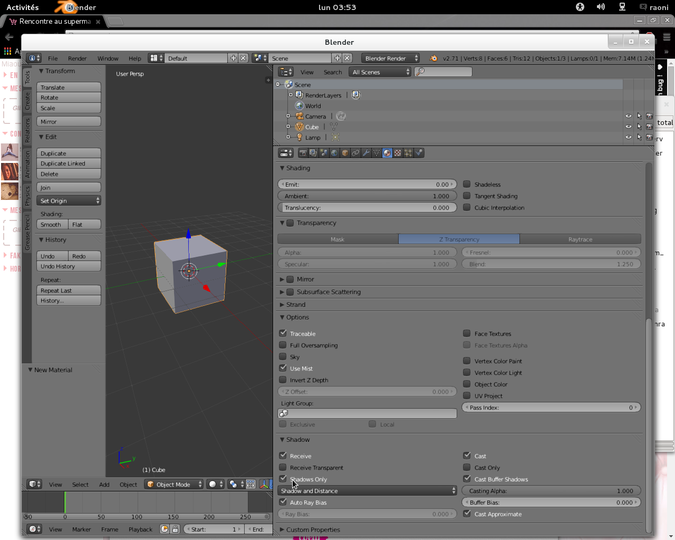675x540 pixels.
Task: Enable the Shadeless checkbox
Action: [467, 184]
